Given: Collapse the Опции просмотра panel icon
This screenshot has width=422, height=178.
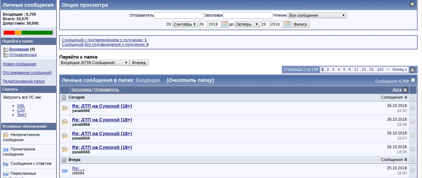Looking at the screenshot, I should (x=412, y=4).
